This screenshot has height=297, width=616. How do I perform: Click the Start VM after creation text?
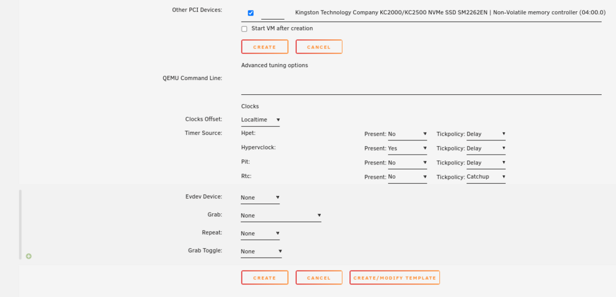(x=282, y=28)
